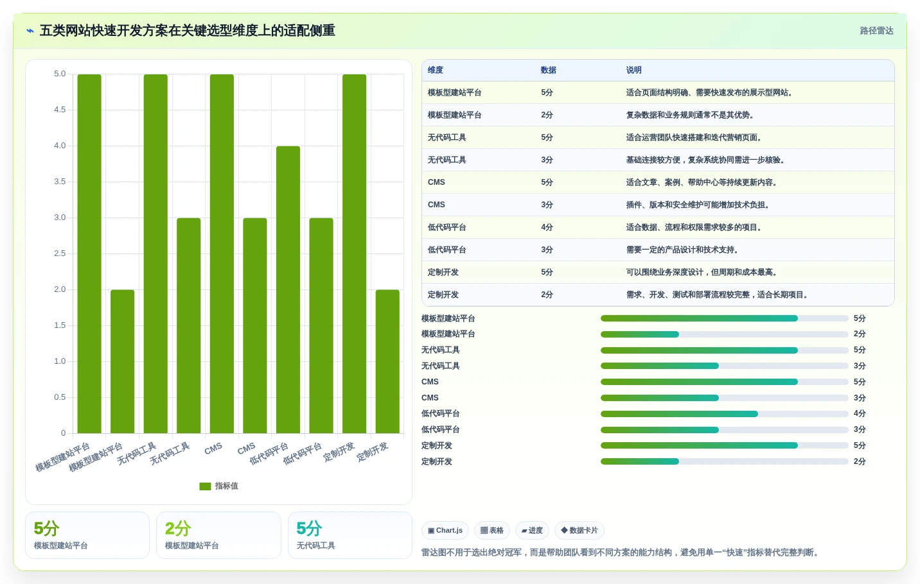
Task: Click the 表格 tag
Action: point(492,531)
